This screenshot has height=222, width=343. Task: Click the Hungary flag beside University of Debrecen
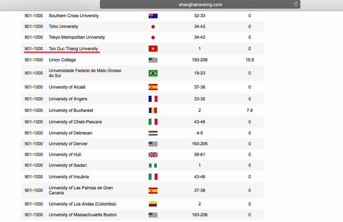click(x=153, y=133)
